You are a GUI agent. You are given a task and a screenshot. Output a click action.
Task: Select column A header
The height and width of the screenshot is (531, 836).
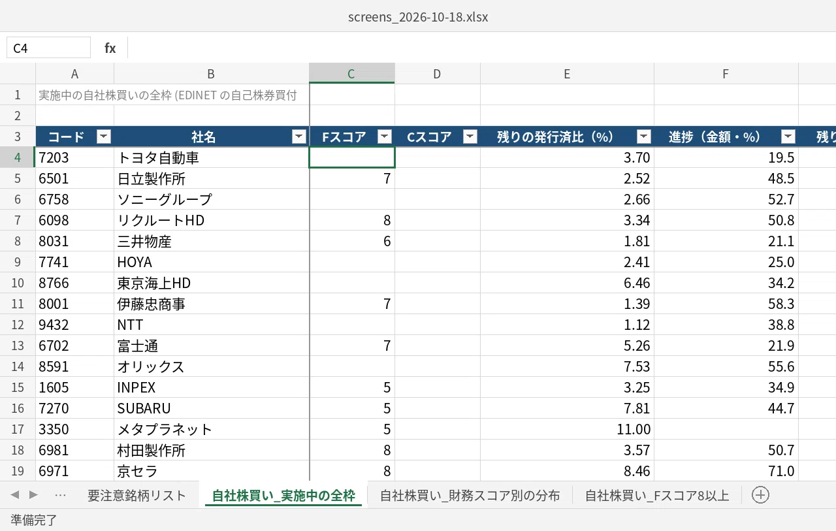pos(75,74)
